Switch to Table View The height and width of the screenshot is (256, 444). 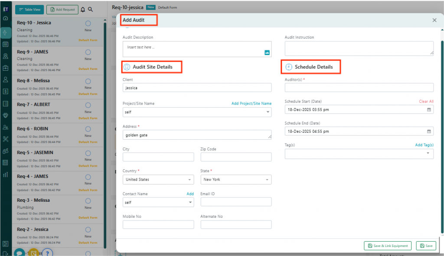coord(29,9)
